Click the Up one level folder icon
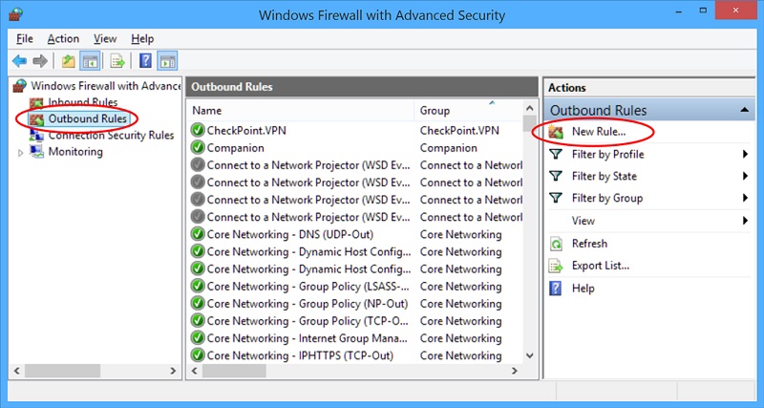Screen dimensions: 764x408 coord(68,61)
